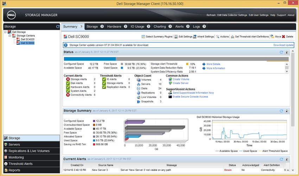Viewport: 299px width, 176px height.
Task: Open help icon next to IO Usage tab
Action: [x=148, y=27]
